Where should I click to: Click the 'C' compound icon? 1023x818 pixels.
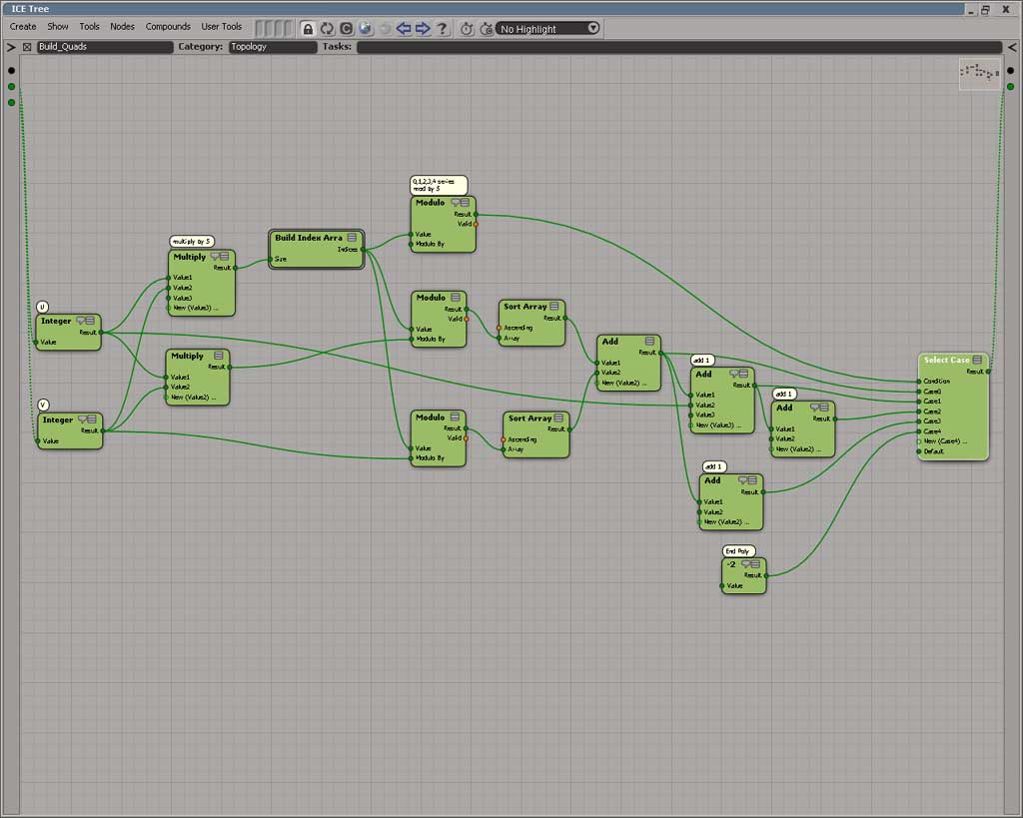tap(346, 28)
